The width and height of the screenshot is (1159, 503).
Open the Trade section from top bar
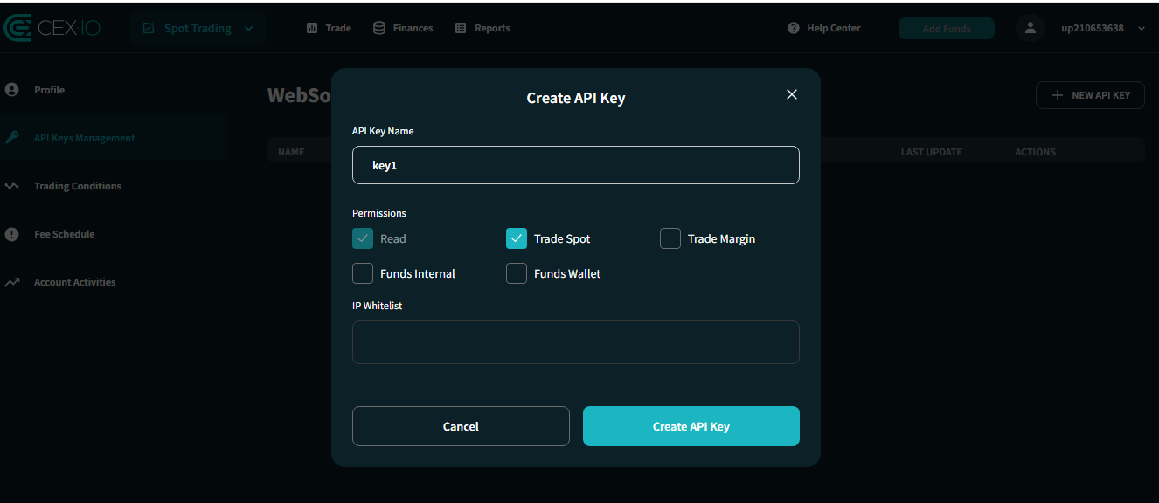click(x=328, y=27)
